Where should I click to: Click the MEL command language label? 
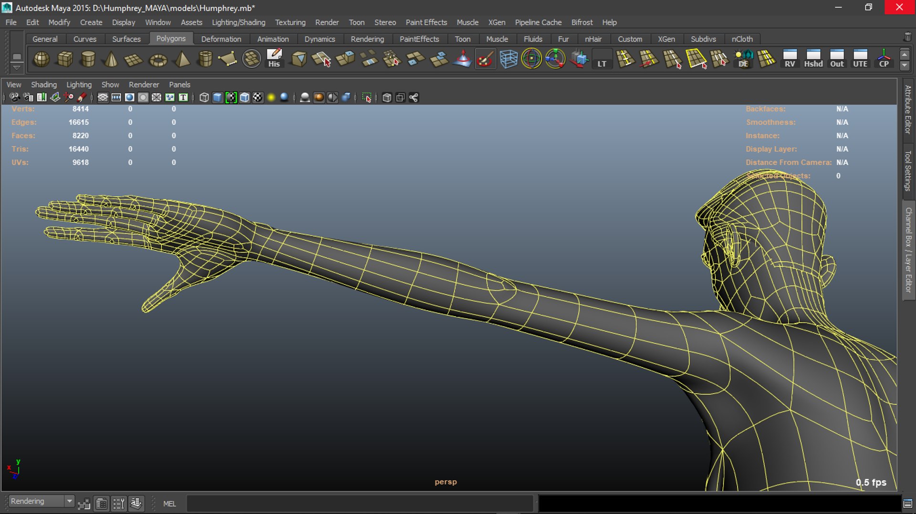click(x=169, y=504)
